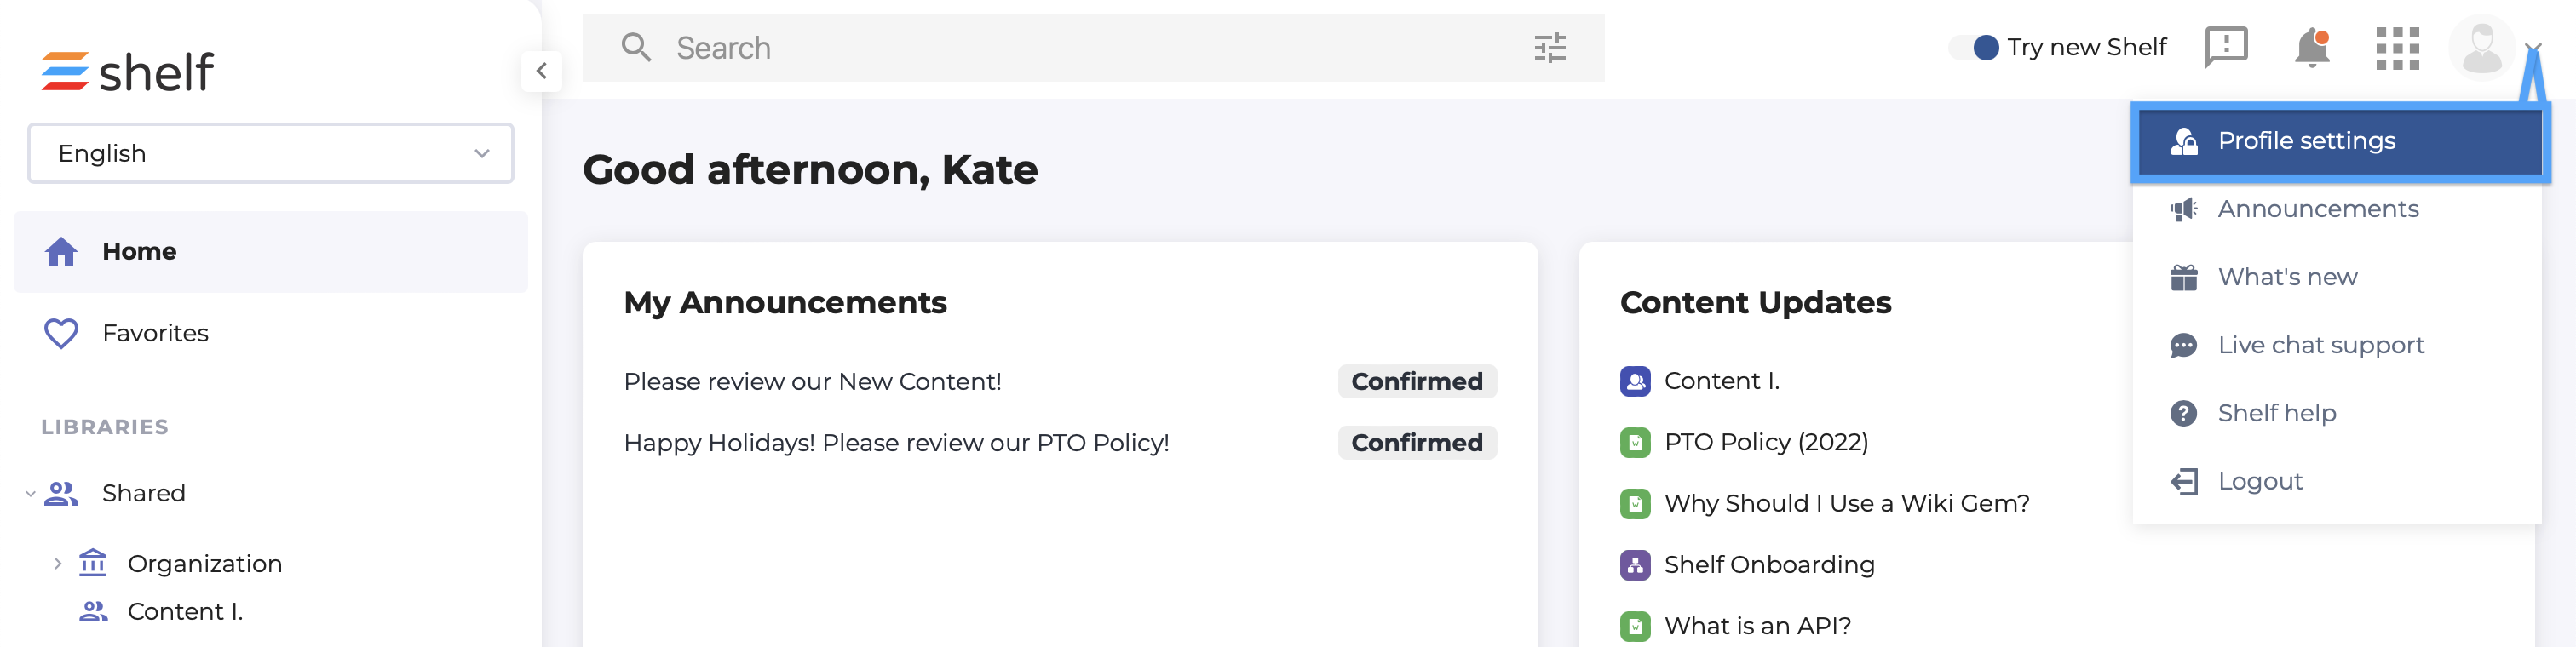The height and width of the screenshot is (647, 2576).
Task: Open 'Please review our New Content!' announcement
Action: 812,381
